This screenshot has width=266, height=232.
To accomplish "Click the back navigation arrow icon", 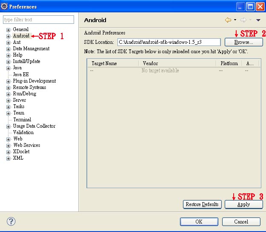I will (x=228, y=20).
